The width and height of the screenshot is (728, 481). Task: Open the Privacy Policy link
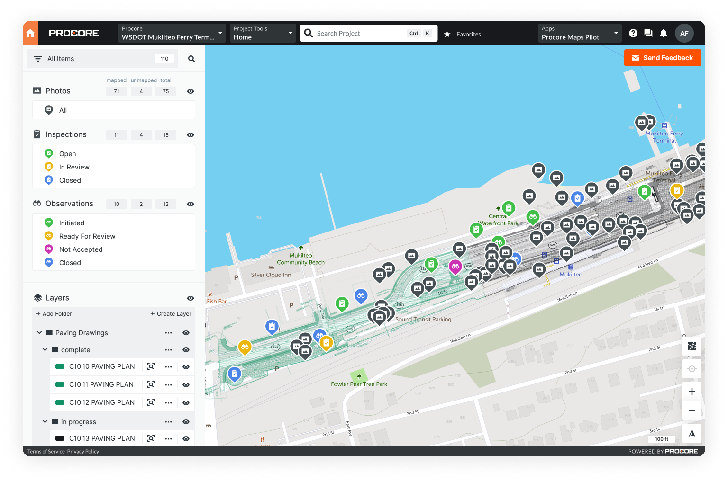[83, 452]
